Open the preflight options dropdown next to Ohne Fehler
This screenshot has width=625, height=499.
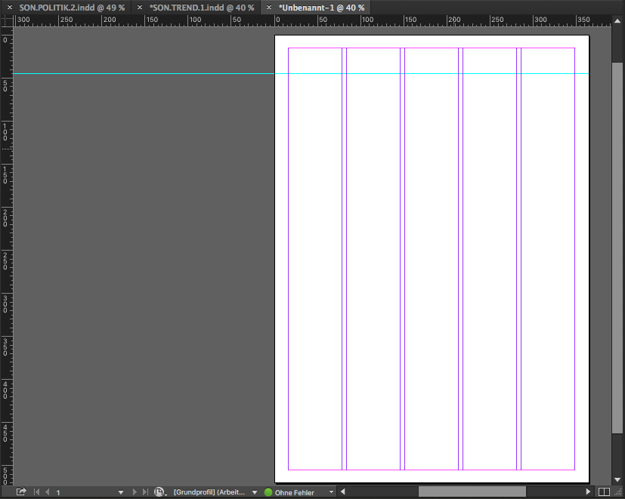coord(331,492)
